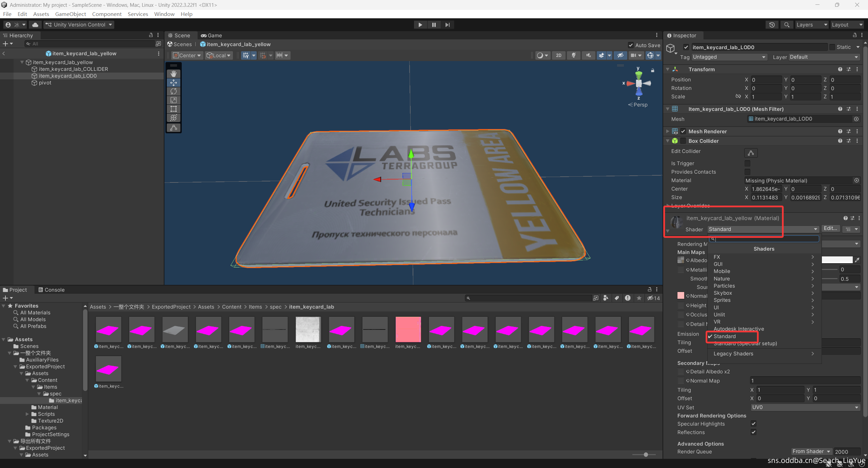Screen dimensions: 868x468
Task: Toggle the Static checkbox
Action: [x=832, y=47]
